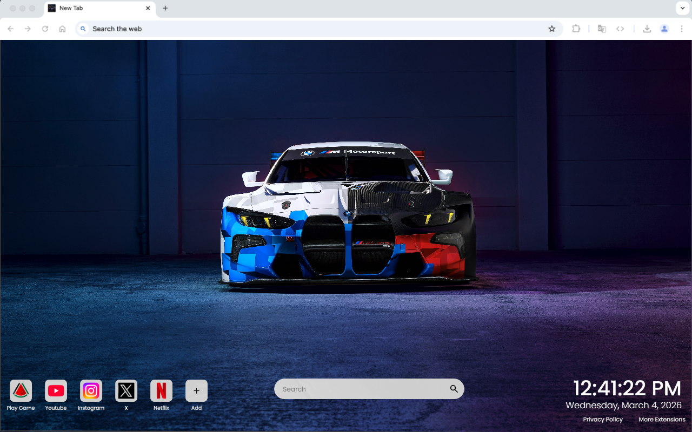
Task: Click the macOS window zoom button
Action: [32, 8]
